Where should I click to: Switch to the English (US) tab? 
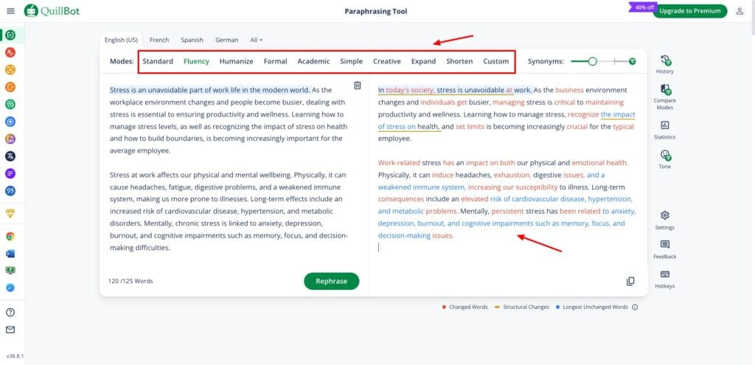(121, 40)
